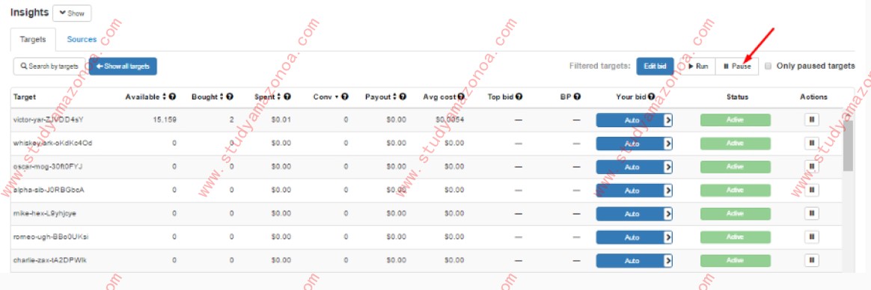Image resolution: width=871 pixels, height=290 pixels.
Task: Open help icon next to BP header
Action: (x=577, y=96)
